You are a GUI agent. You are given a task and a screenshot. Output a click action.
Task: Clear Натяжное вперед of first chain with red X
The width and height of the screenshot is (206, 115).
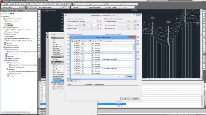tap(101, 25)
